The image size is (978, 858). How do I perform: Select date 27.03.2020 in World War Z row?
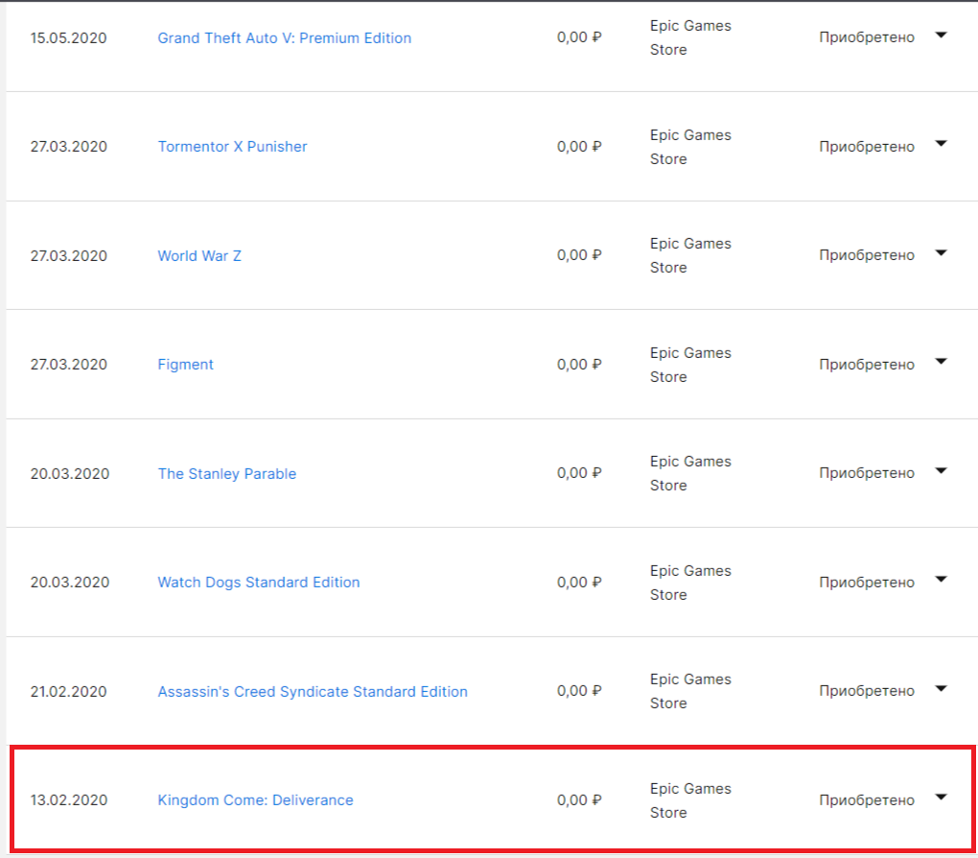tap(69, 256)
